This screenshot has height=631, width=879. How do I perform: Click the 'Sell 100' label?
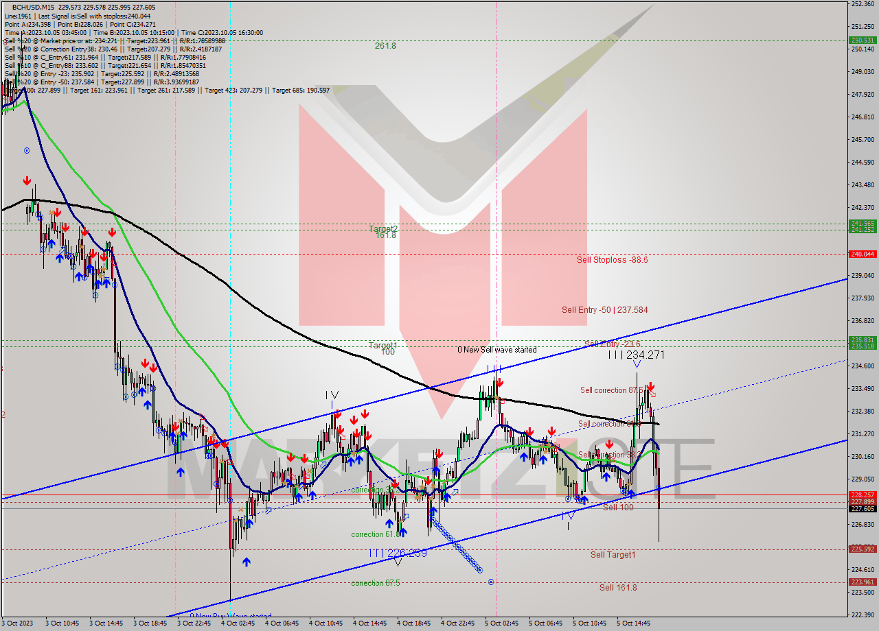pos(618,507)
